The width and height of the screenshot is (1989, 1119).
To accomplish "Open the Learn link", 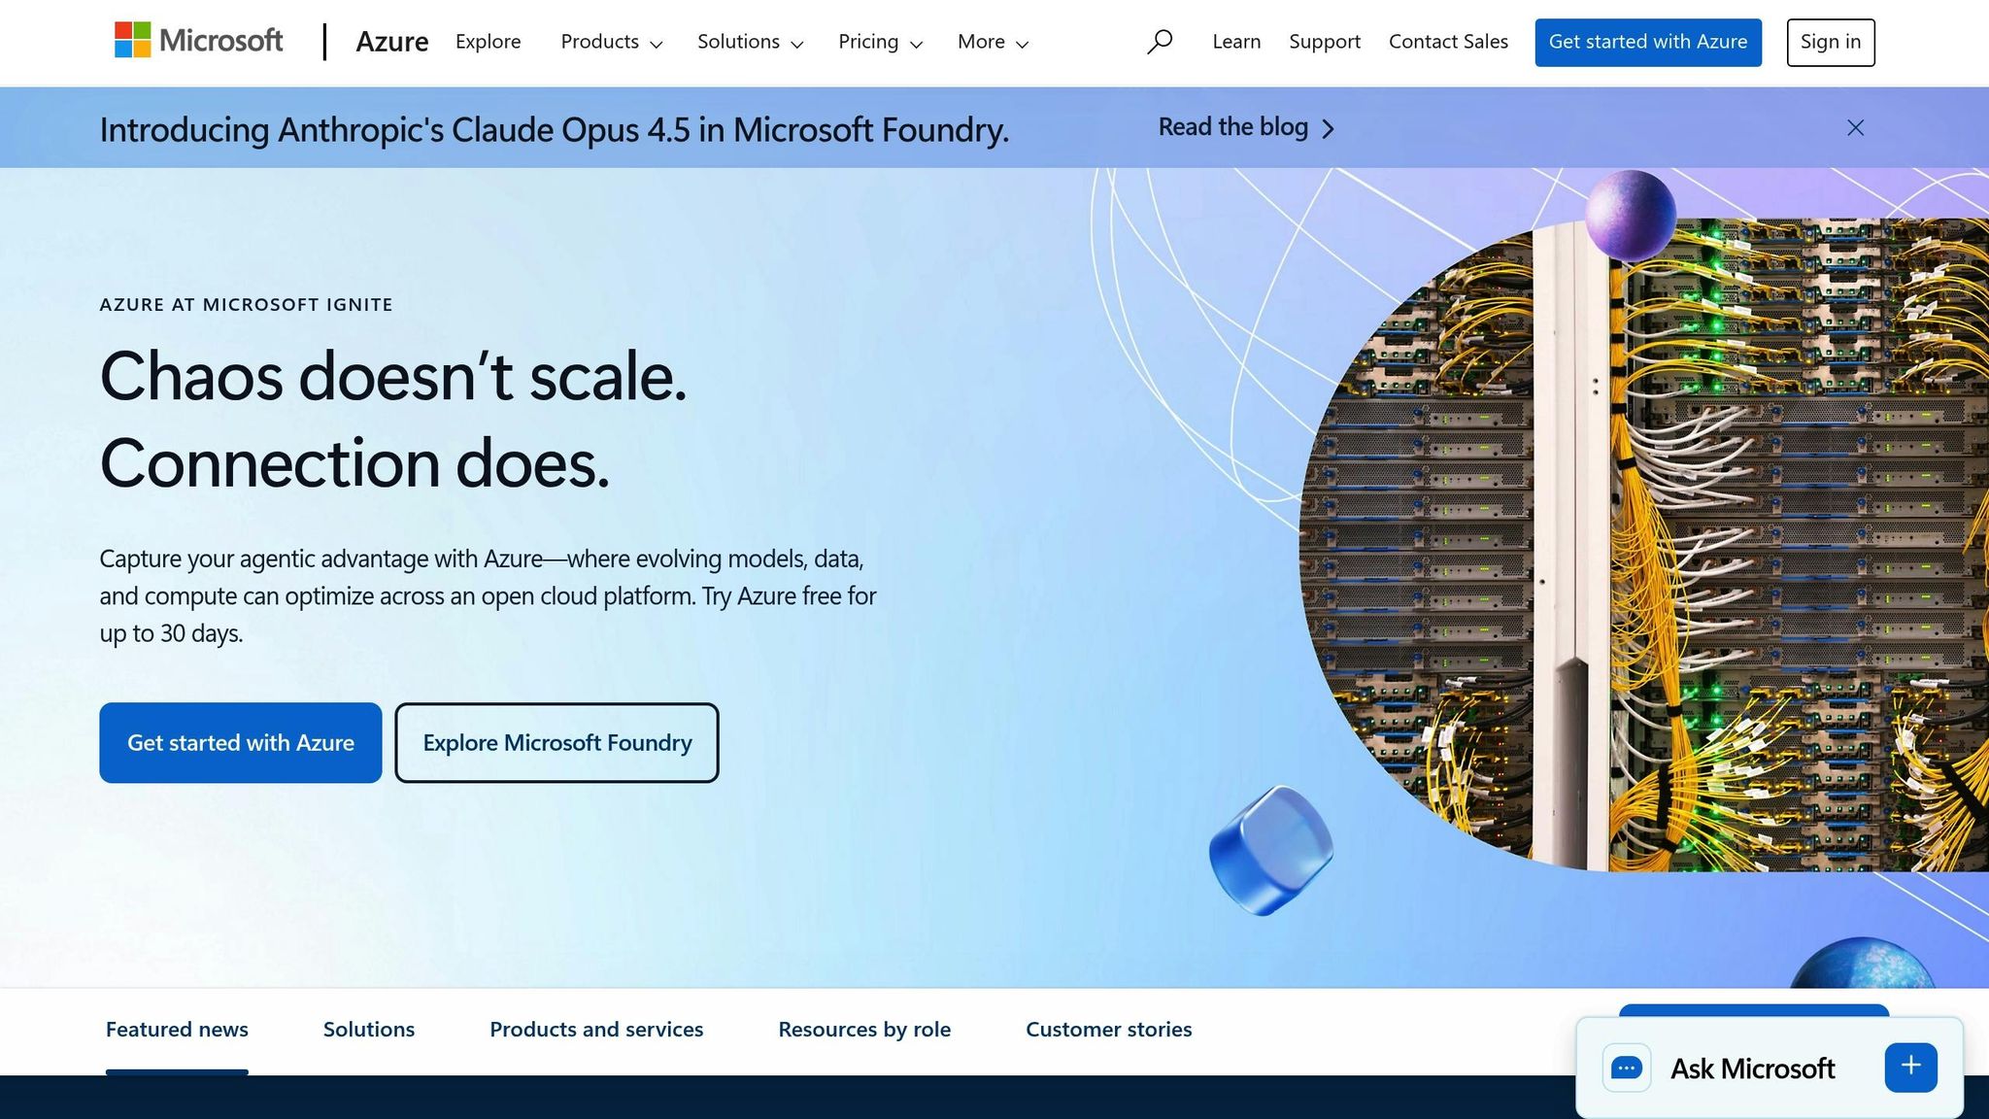I will [1235, 42].
